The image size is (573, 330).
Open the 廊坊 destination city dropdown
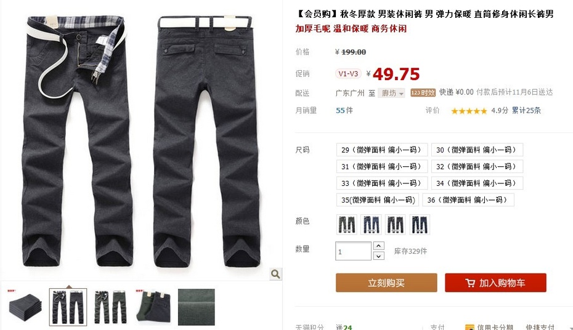[391, 93]
